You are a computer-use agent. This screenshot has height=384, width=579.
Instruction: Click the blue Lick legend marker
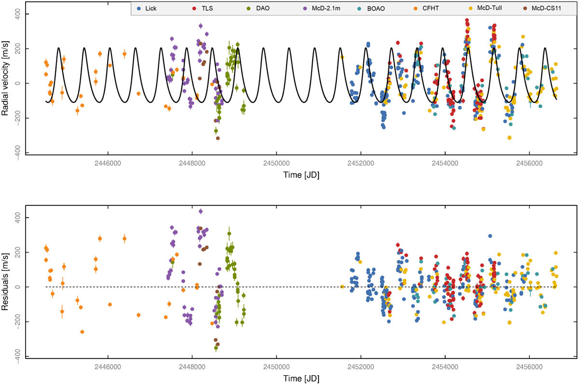click(x=139, y=9)
